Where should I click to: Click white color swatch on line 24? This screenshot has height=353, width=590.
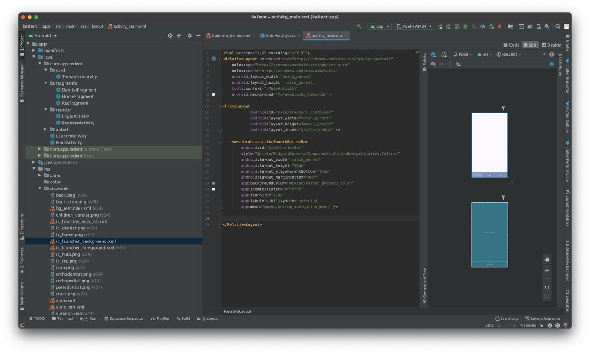[x=214, y=189]
